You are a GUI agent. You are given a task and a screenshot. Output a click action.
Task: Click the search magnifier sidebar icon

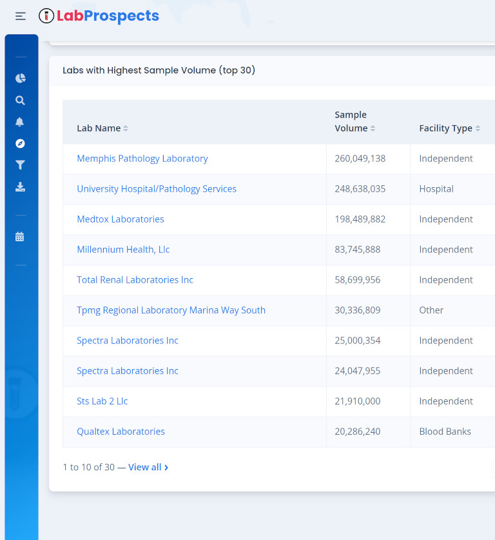click(20, 100)
